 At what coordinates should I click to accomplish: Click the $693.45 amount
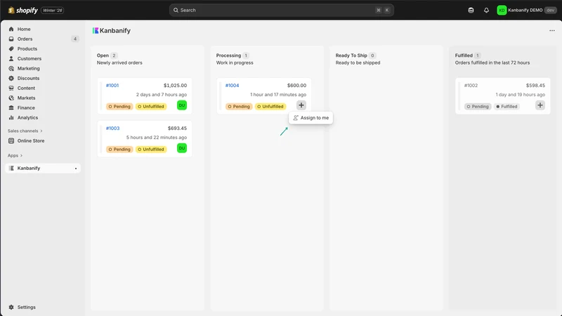click(177, 129)
